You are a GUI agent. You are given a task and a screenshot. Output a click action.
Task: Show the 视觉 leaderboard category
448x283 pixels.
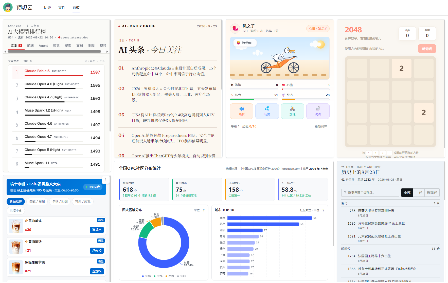[56, 46]
